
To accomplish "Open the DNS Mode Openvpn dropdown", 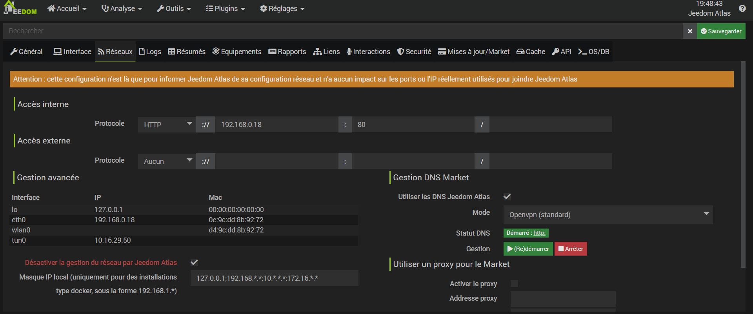I will (x=608, y=215).
